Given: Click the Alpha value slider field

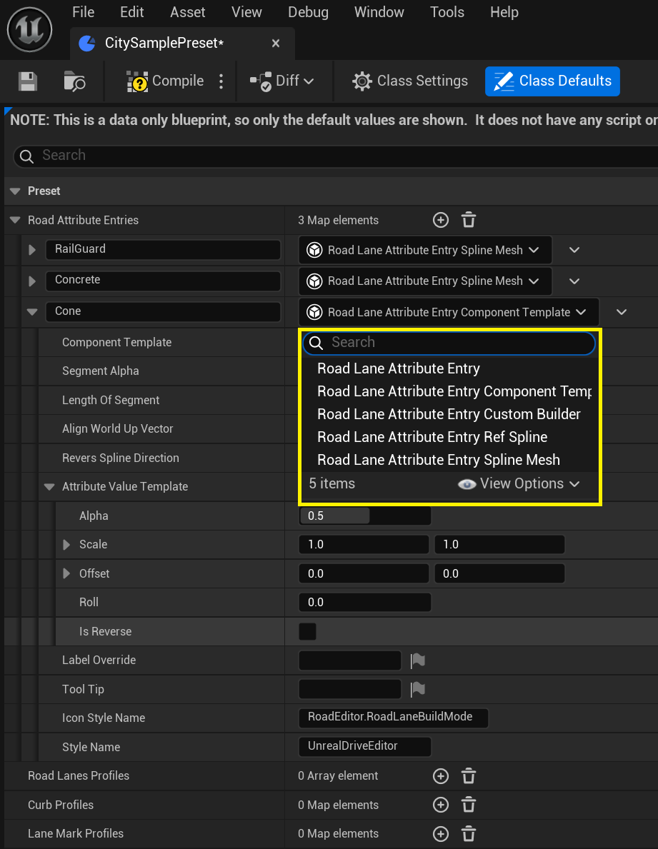Looking at the screenshot, I should [365, 516].
